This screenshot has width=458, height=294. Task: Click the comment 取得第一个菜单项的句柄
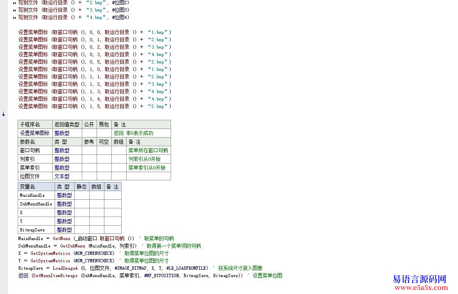[x=173, y=246]
